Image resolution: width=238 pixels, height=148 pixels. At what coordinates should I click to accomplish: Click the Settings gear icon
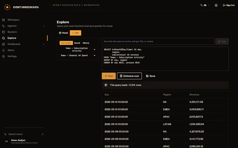pos(3,56)
